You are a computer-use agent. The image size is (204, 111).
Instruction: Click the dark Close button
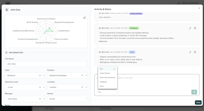click(x=198, y=103)
